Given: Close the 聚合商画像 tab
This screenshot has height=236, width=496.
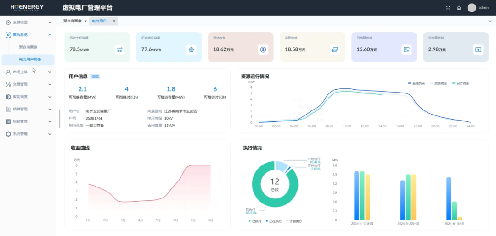Looking at the screenshot, I should pos(85,21).
